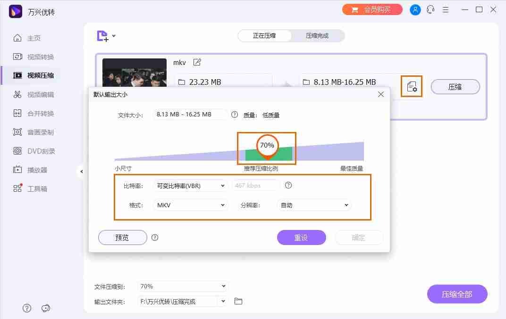Click help icon next to 预览 button
The image size is (506, 319).
point(155,237)
